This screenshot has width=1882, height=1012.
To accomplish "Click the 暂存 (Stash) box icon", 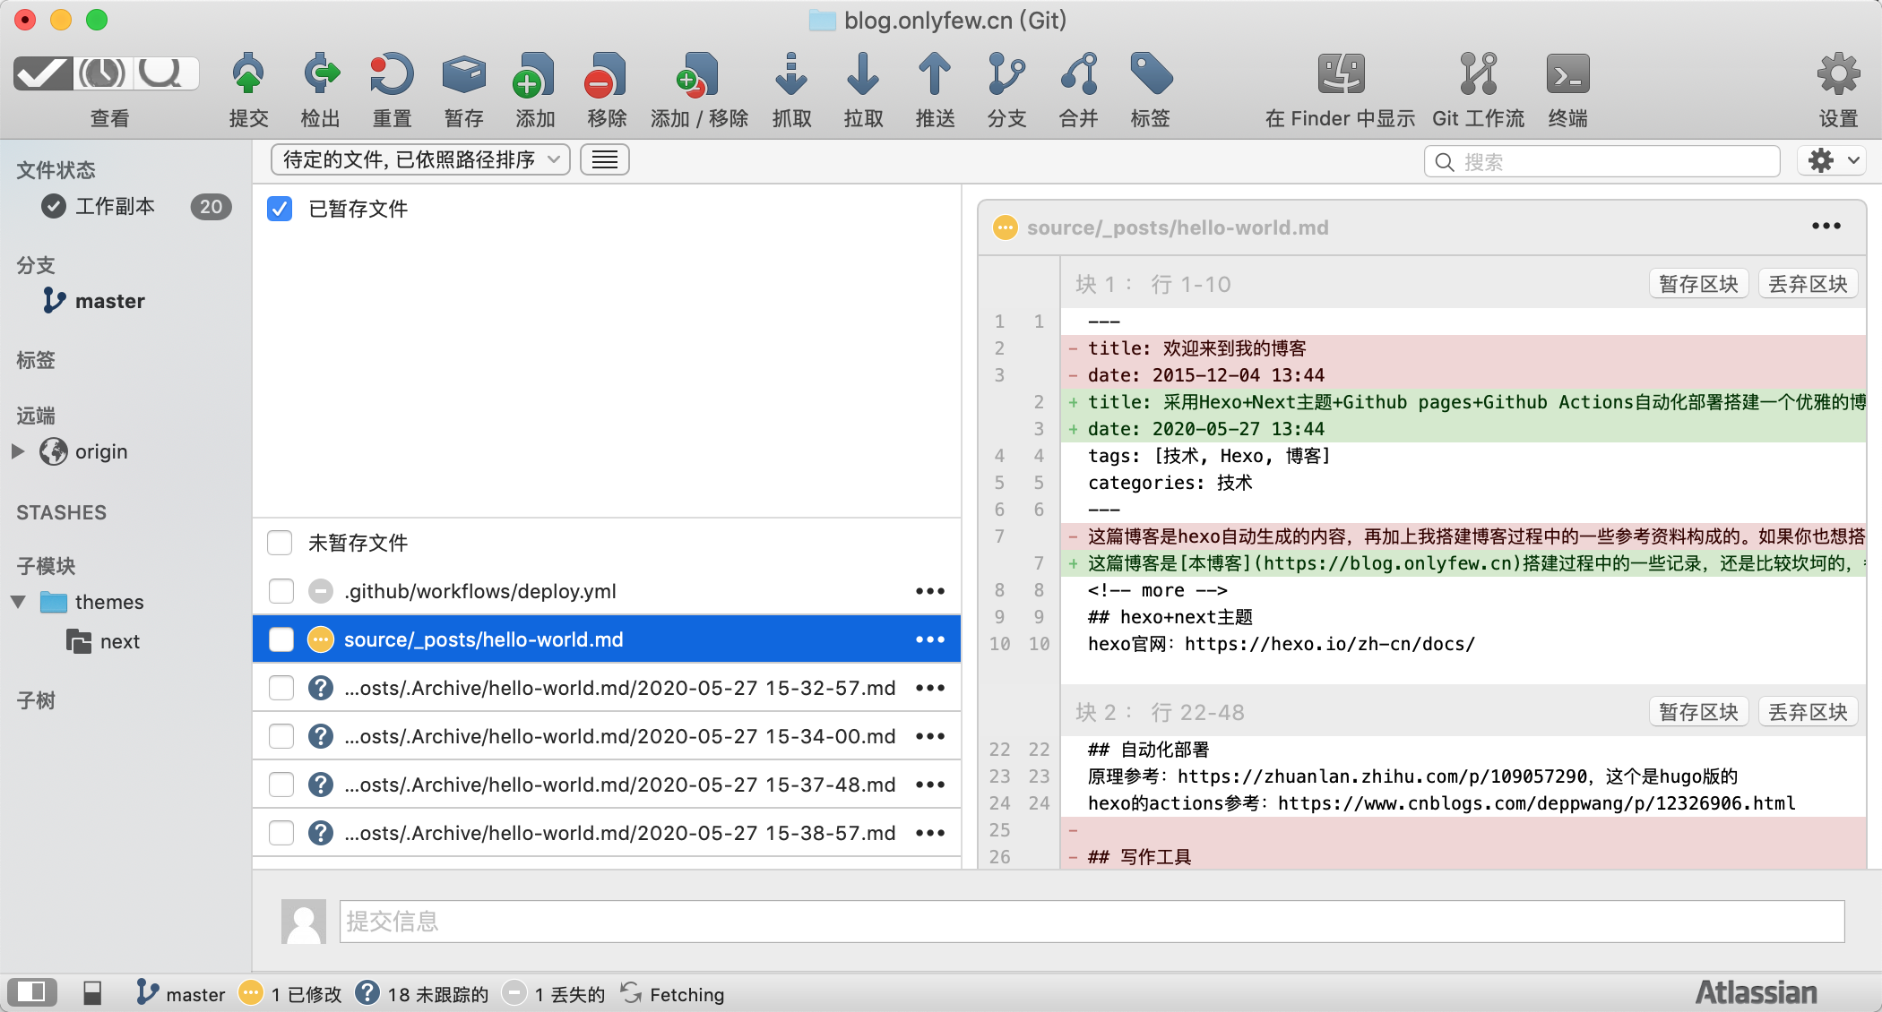I will point(463,75).
